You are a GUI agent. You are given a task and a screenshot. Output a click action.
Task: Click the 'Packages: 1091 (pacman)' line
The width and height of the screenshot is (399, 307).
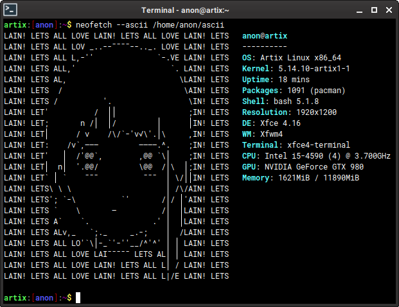294,91
